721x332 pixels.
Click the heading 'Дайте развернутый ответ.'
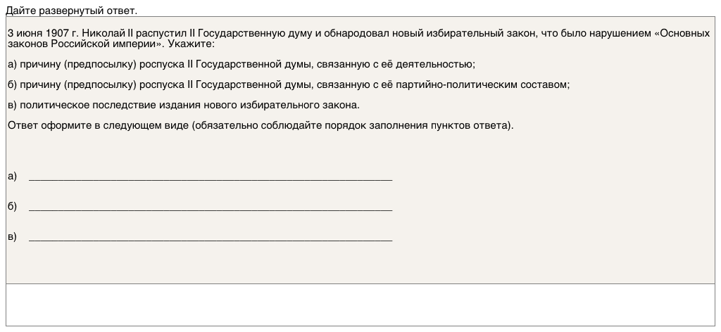tap(72, 11)
